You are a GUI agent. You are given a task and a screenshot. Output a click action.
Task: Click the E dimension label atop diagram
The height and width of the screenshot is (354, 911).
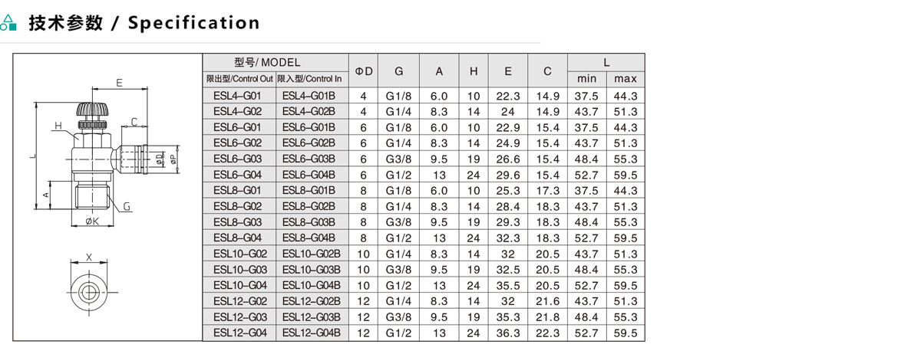pos(119,82)
